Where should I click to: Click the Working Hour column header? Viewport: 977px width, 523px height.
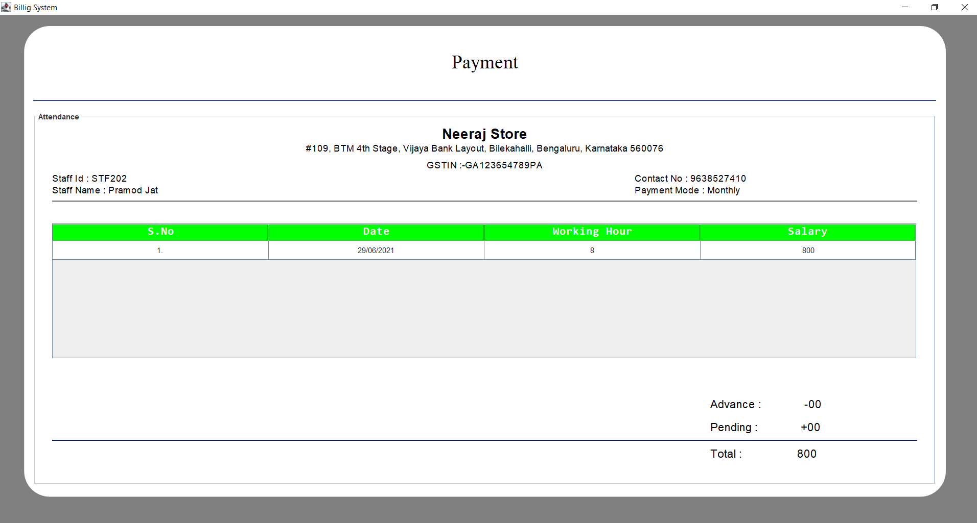(592, 232)
